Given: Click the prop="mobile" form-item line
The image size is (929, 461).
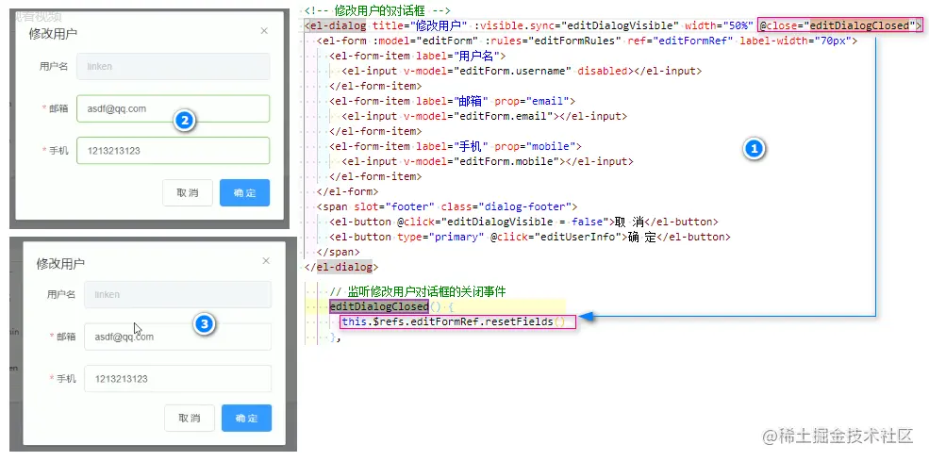Looking at the screenshot, I should 455,146.
